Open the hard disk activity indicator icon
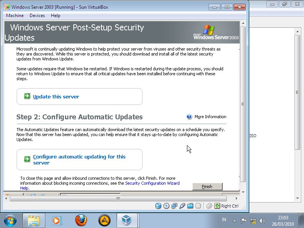The height and width of the screenshot is (228, 304). (x=158, y=206)
